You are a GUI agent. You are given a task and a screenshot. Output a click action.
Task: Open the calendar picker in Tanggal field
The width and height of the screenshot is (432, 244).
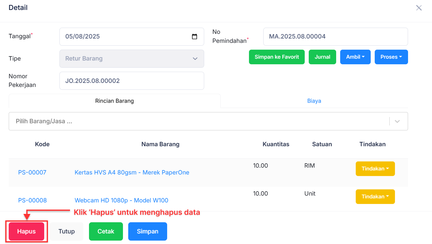(x=195, y=37)
